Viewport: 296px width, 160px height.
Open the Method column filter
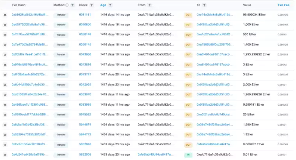coord(73,5)
